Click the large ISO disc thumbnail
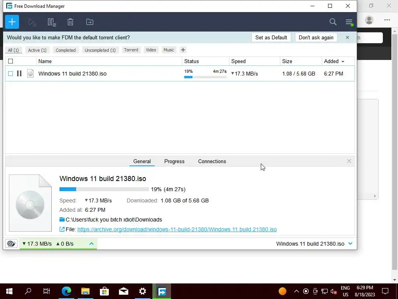 click(x=30, y=203)
